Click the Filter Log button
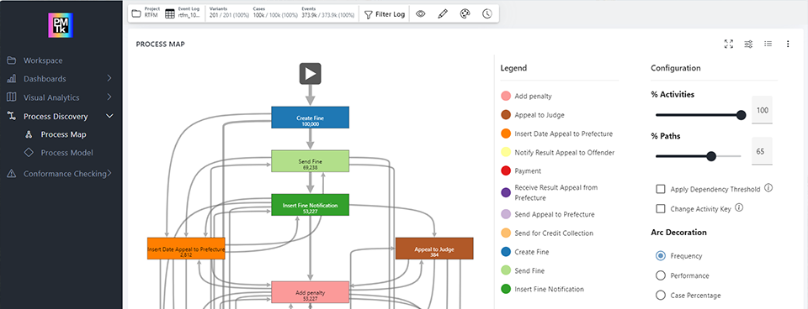 (385, 14)
